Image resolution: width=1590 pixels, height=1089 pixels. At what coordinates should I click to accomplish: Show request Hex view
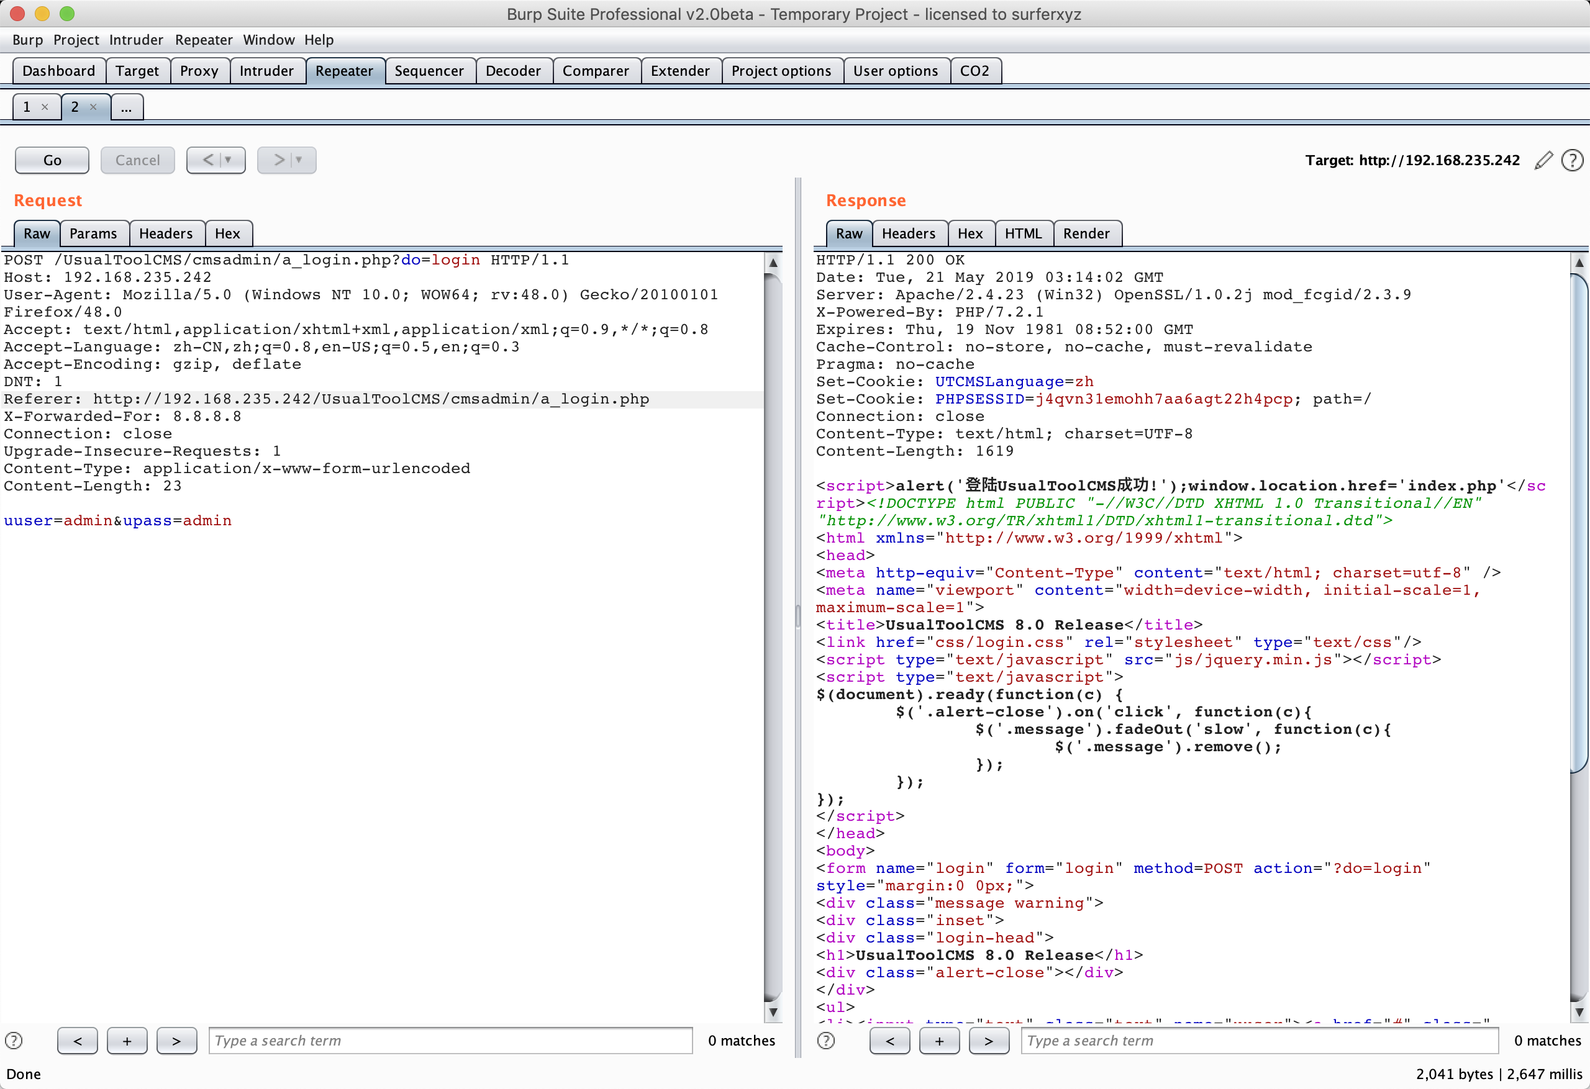click(x=228, y=233)
